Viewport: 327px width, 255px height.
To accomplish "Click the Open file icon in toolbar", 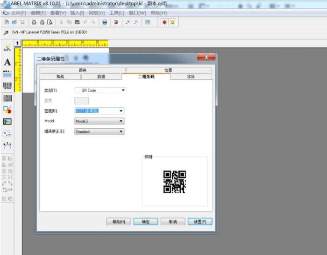I will tap(14, 22).
